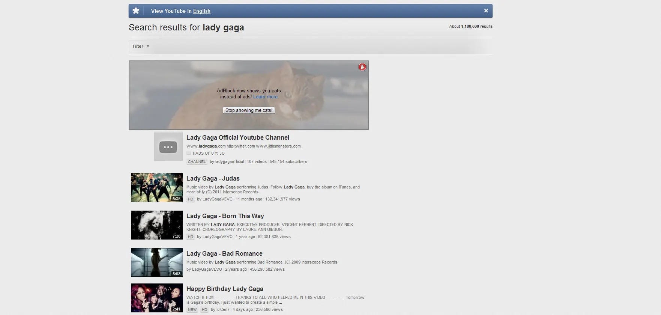Open Lady Gaga Official Youtube Channel title
Image resolution: width=661 pixels, height=315 pixels.
click(x=238, y=137)
